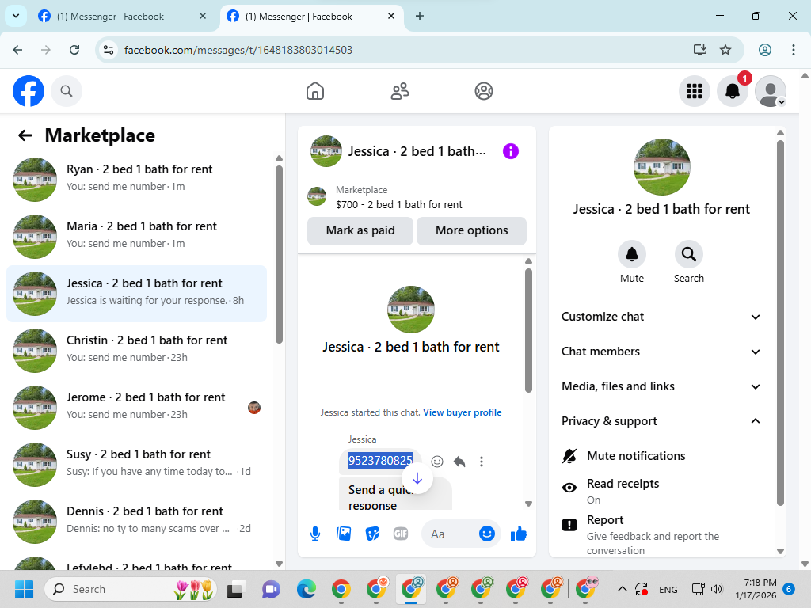The width and height of the screenshot is (811, 608).
Task: Click Mark as paid button
Action: tap(360, 230)
